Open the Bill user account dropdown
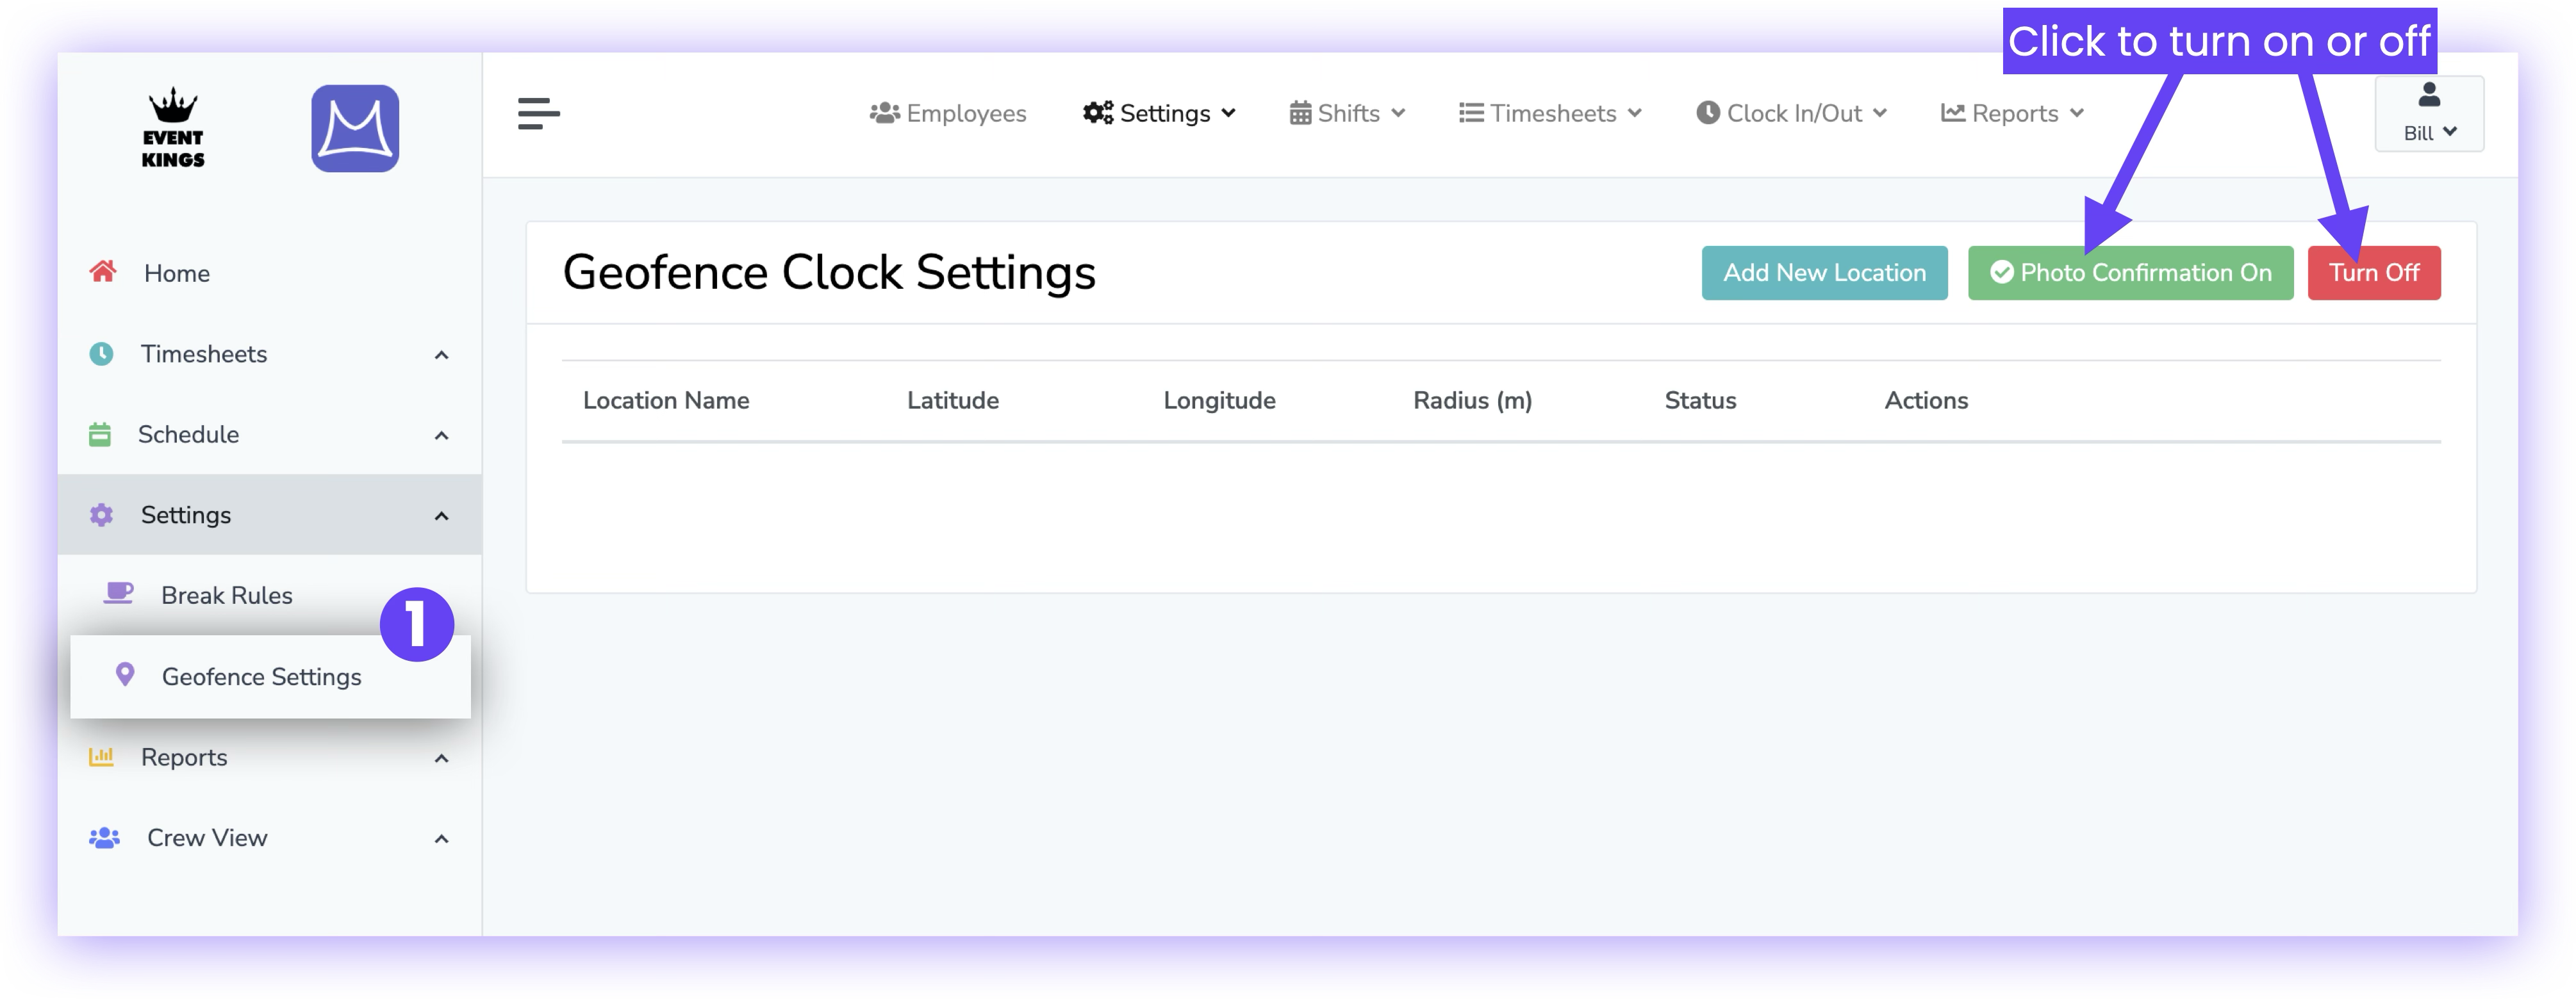 click(2429, 114)
